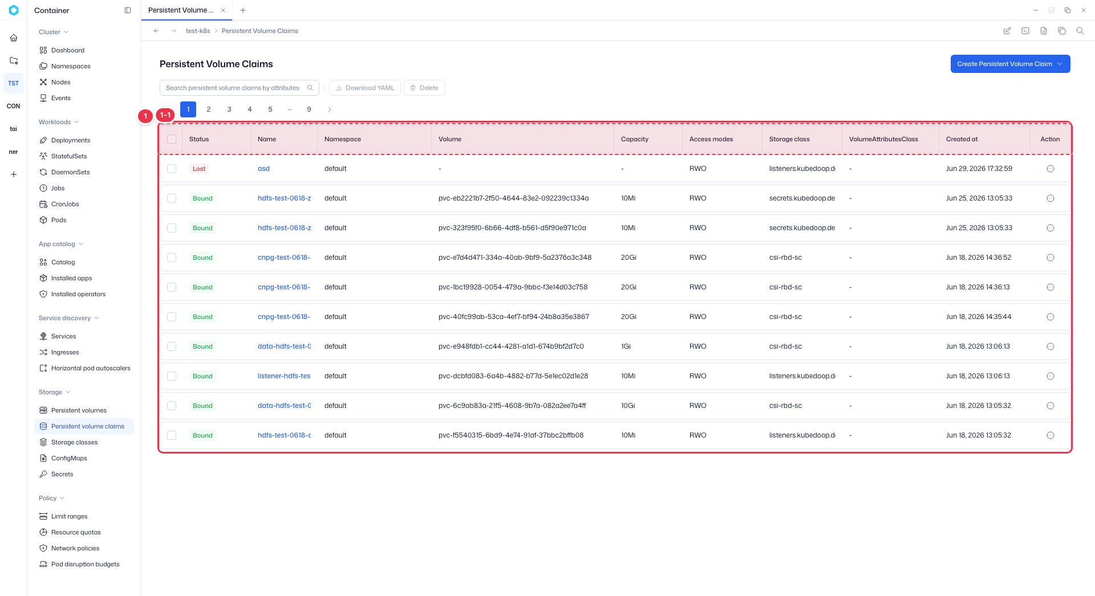
Task: Open Create Persistent Volume Claim dropdown
Action: pos(1010,64)
